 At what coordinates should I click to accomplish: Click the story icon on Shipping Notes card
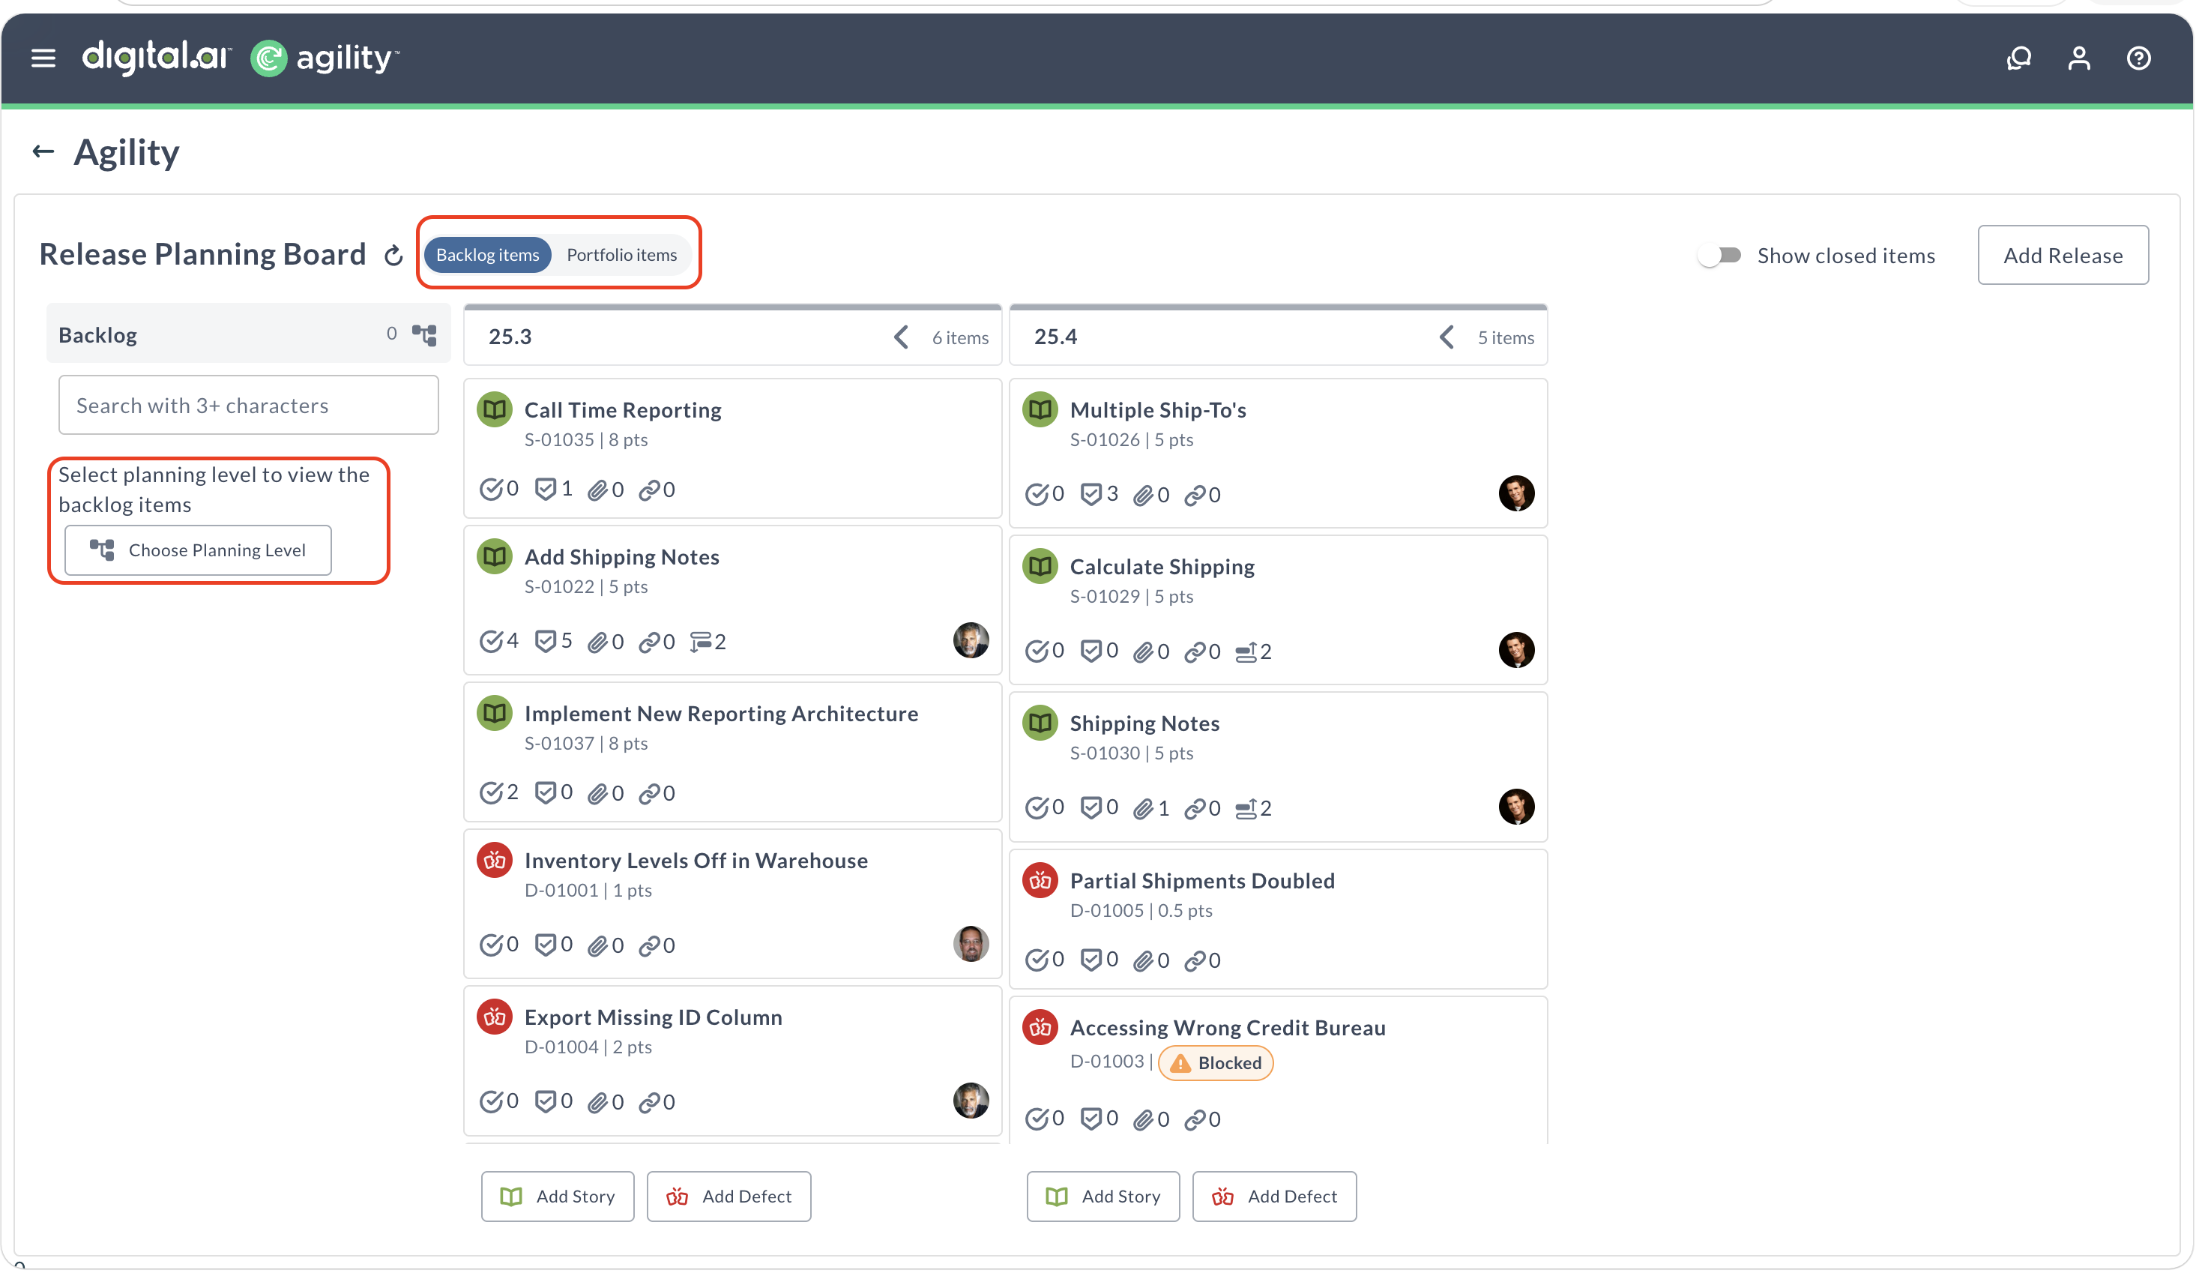(1040, 723)
